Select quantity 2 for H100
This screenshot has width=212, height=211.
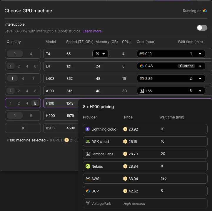19,103
